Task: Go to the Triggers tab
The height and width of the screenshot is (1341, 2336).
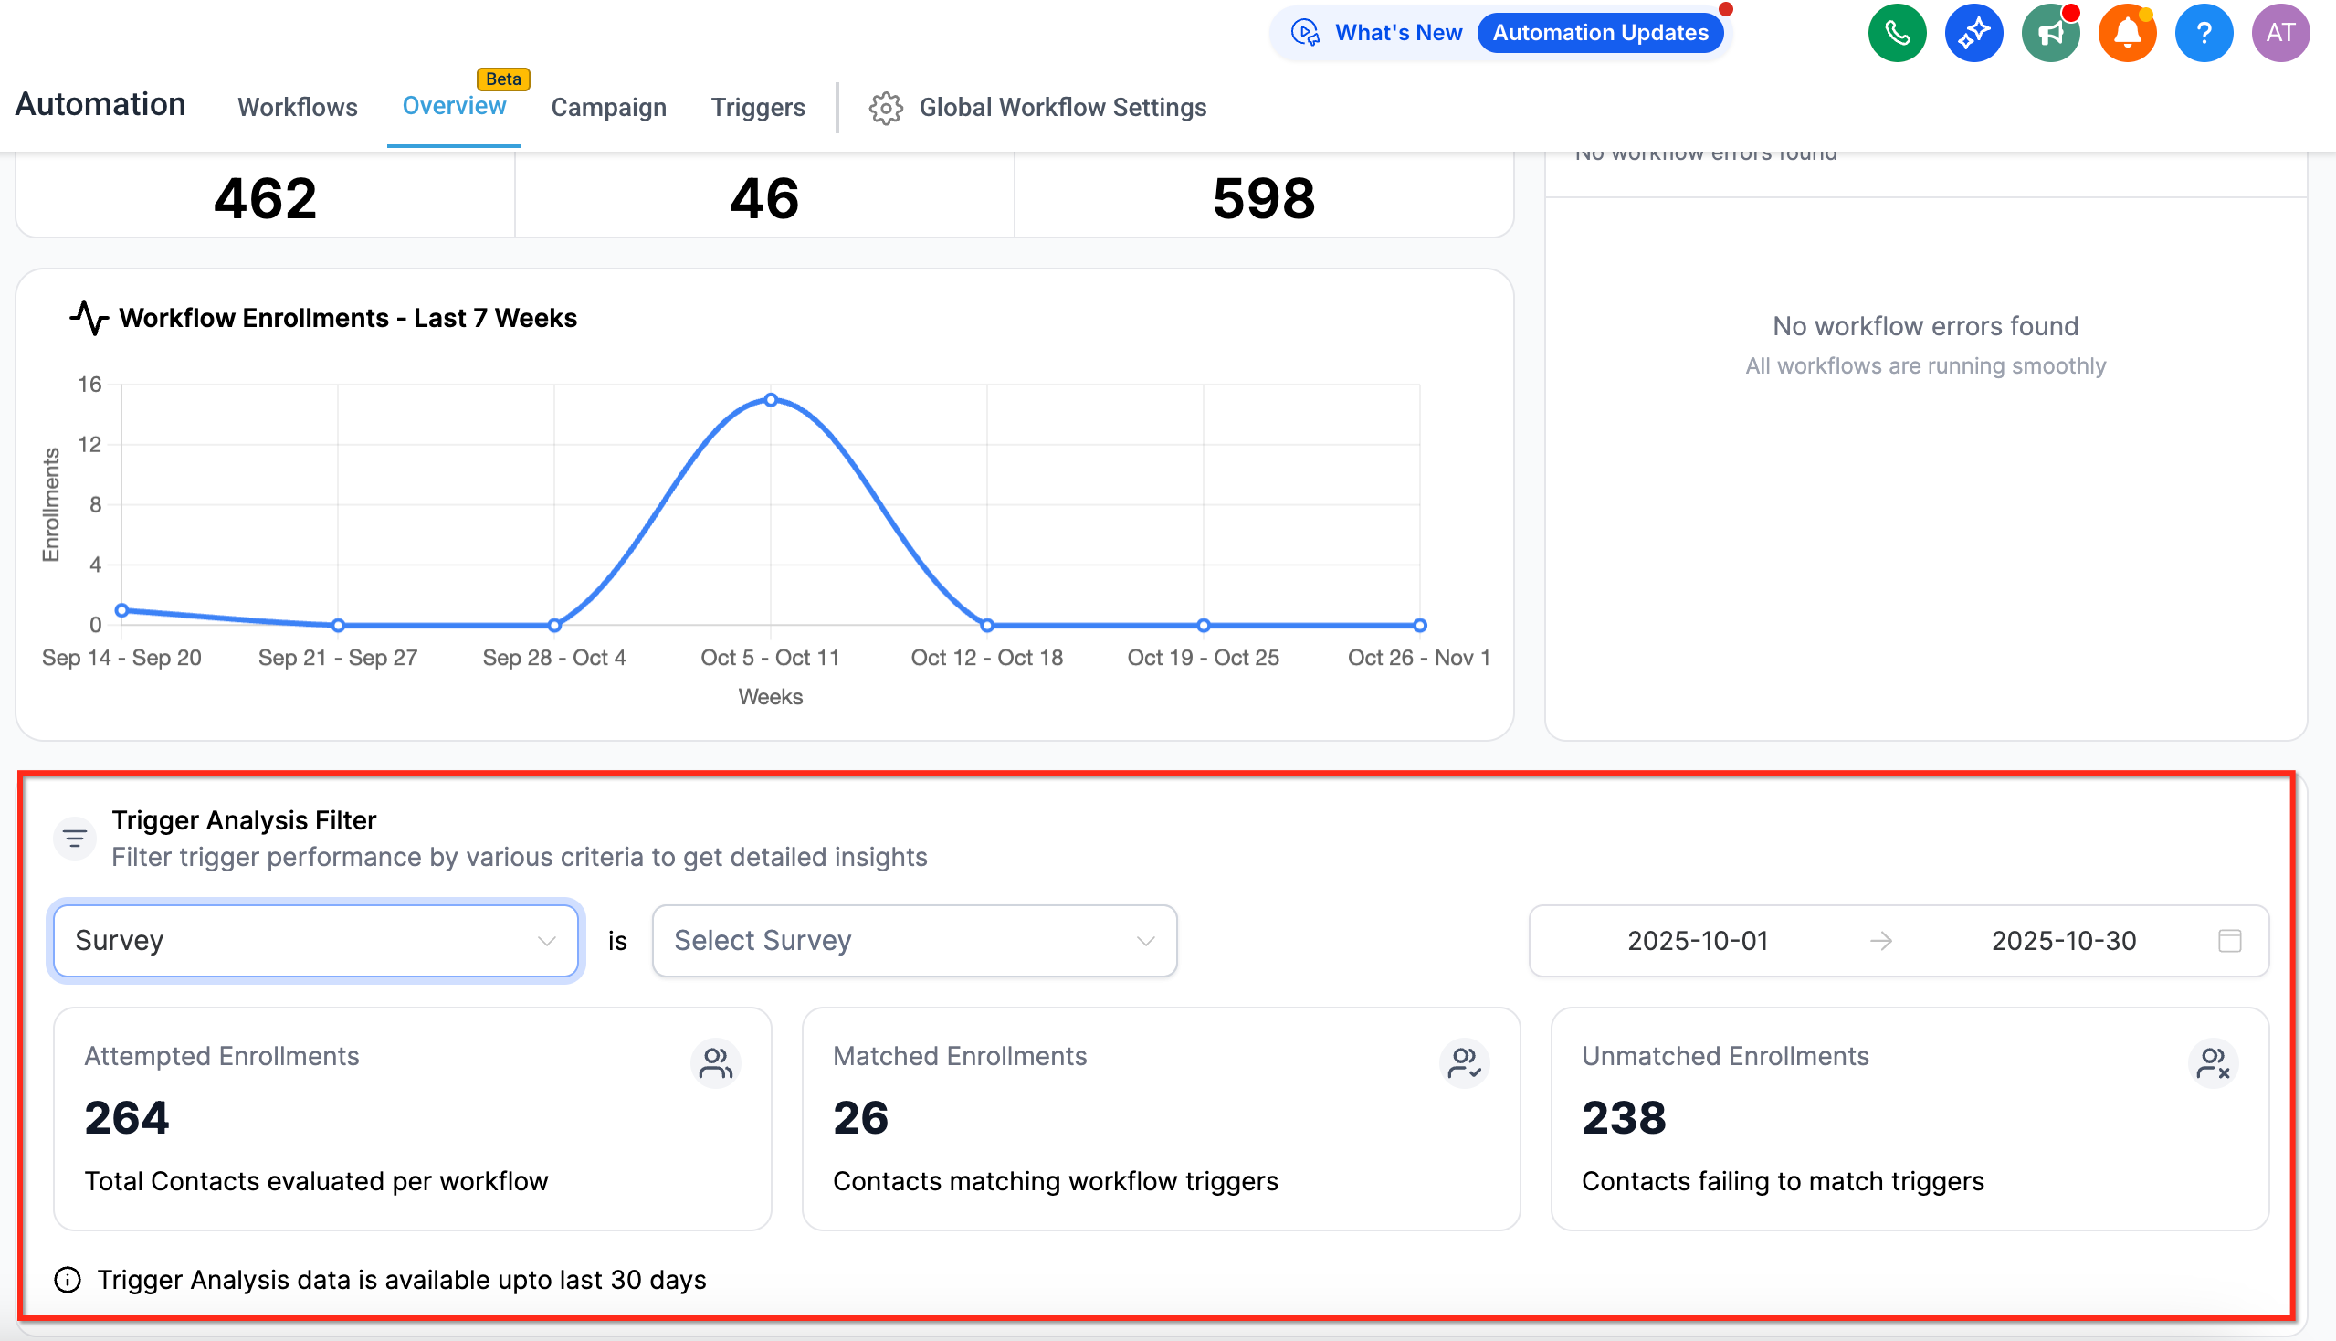Action: click(758, 107)
